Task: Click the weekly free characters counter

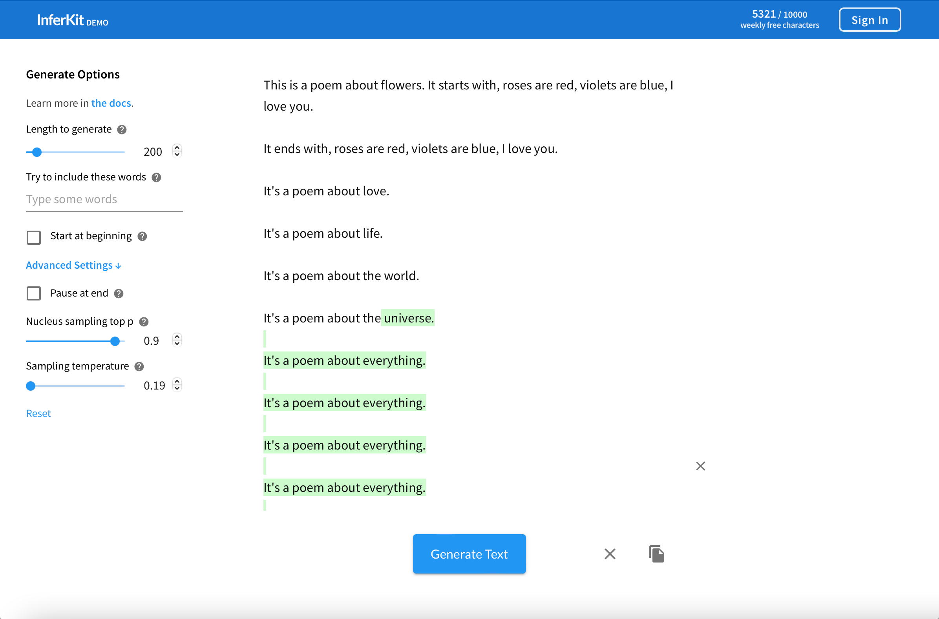Action: pos(779,19)
